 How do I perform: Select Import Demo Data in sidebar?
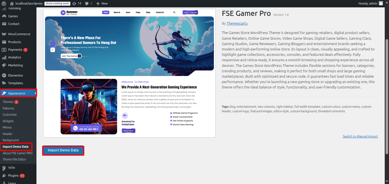[x=16, y=147]
